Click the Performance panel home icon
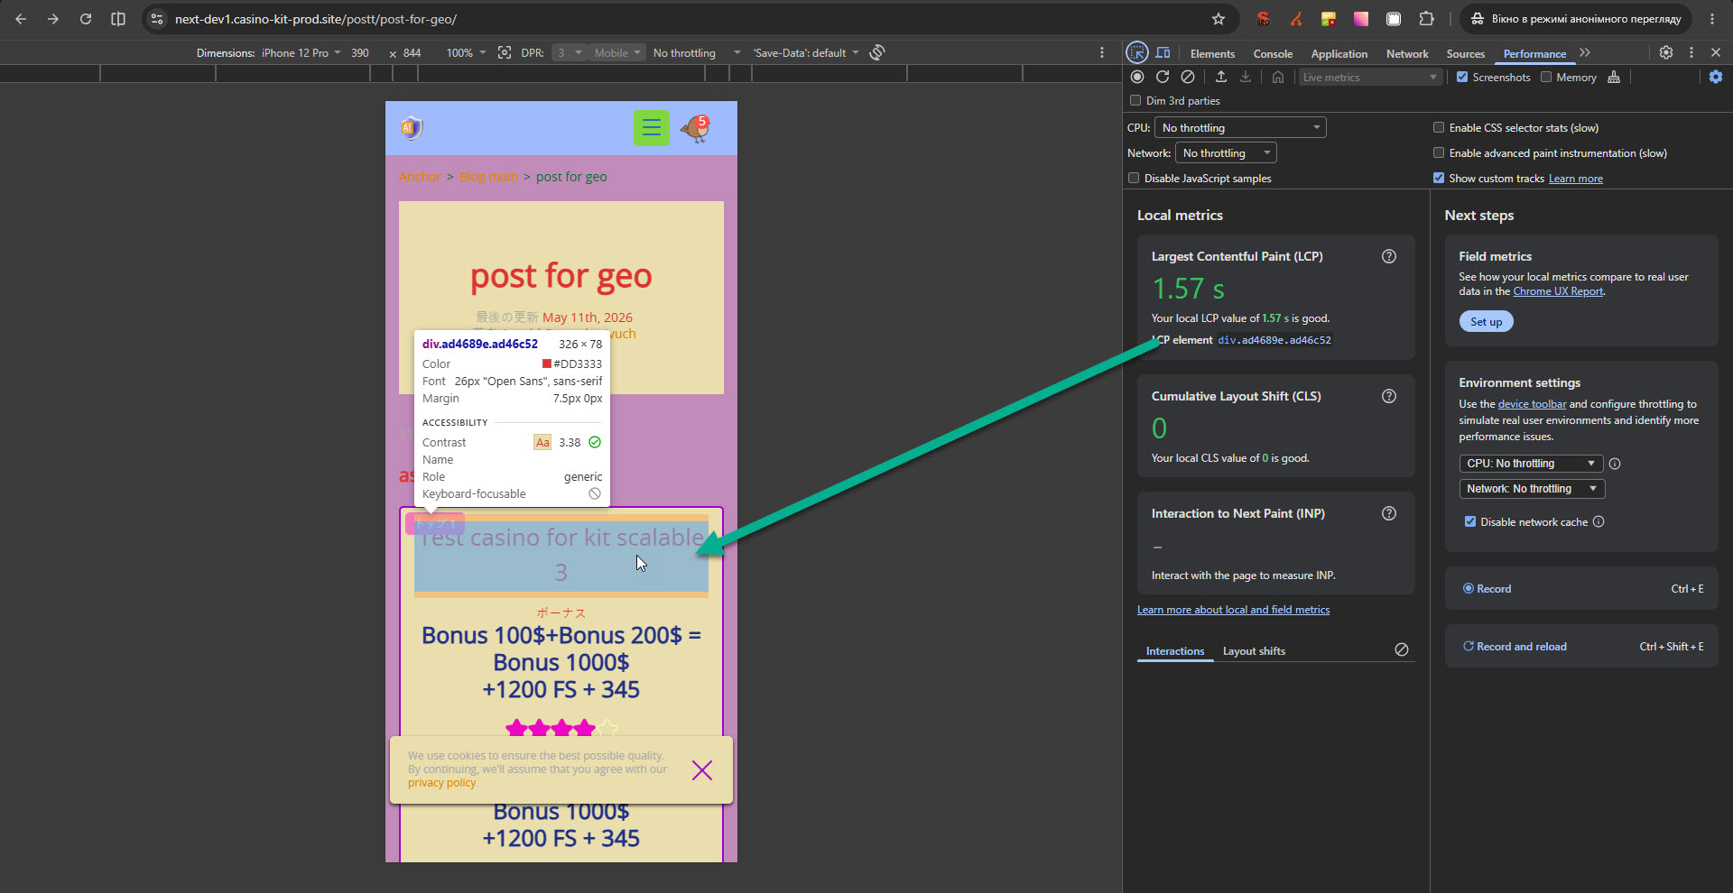Viewport: 1733px width, 893px height. point(1278,77)
